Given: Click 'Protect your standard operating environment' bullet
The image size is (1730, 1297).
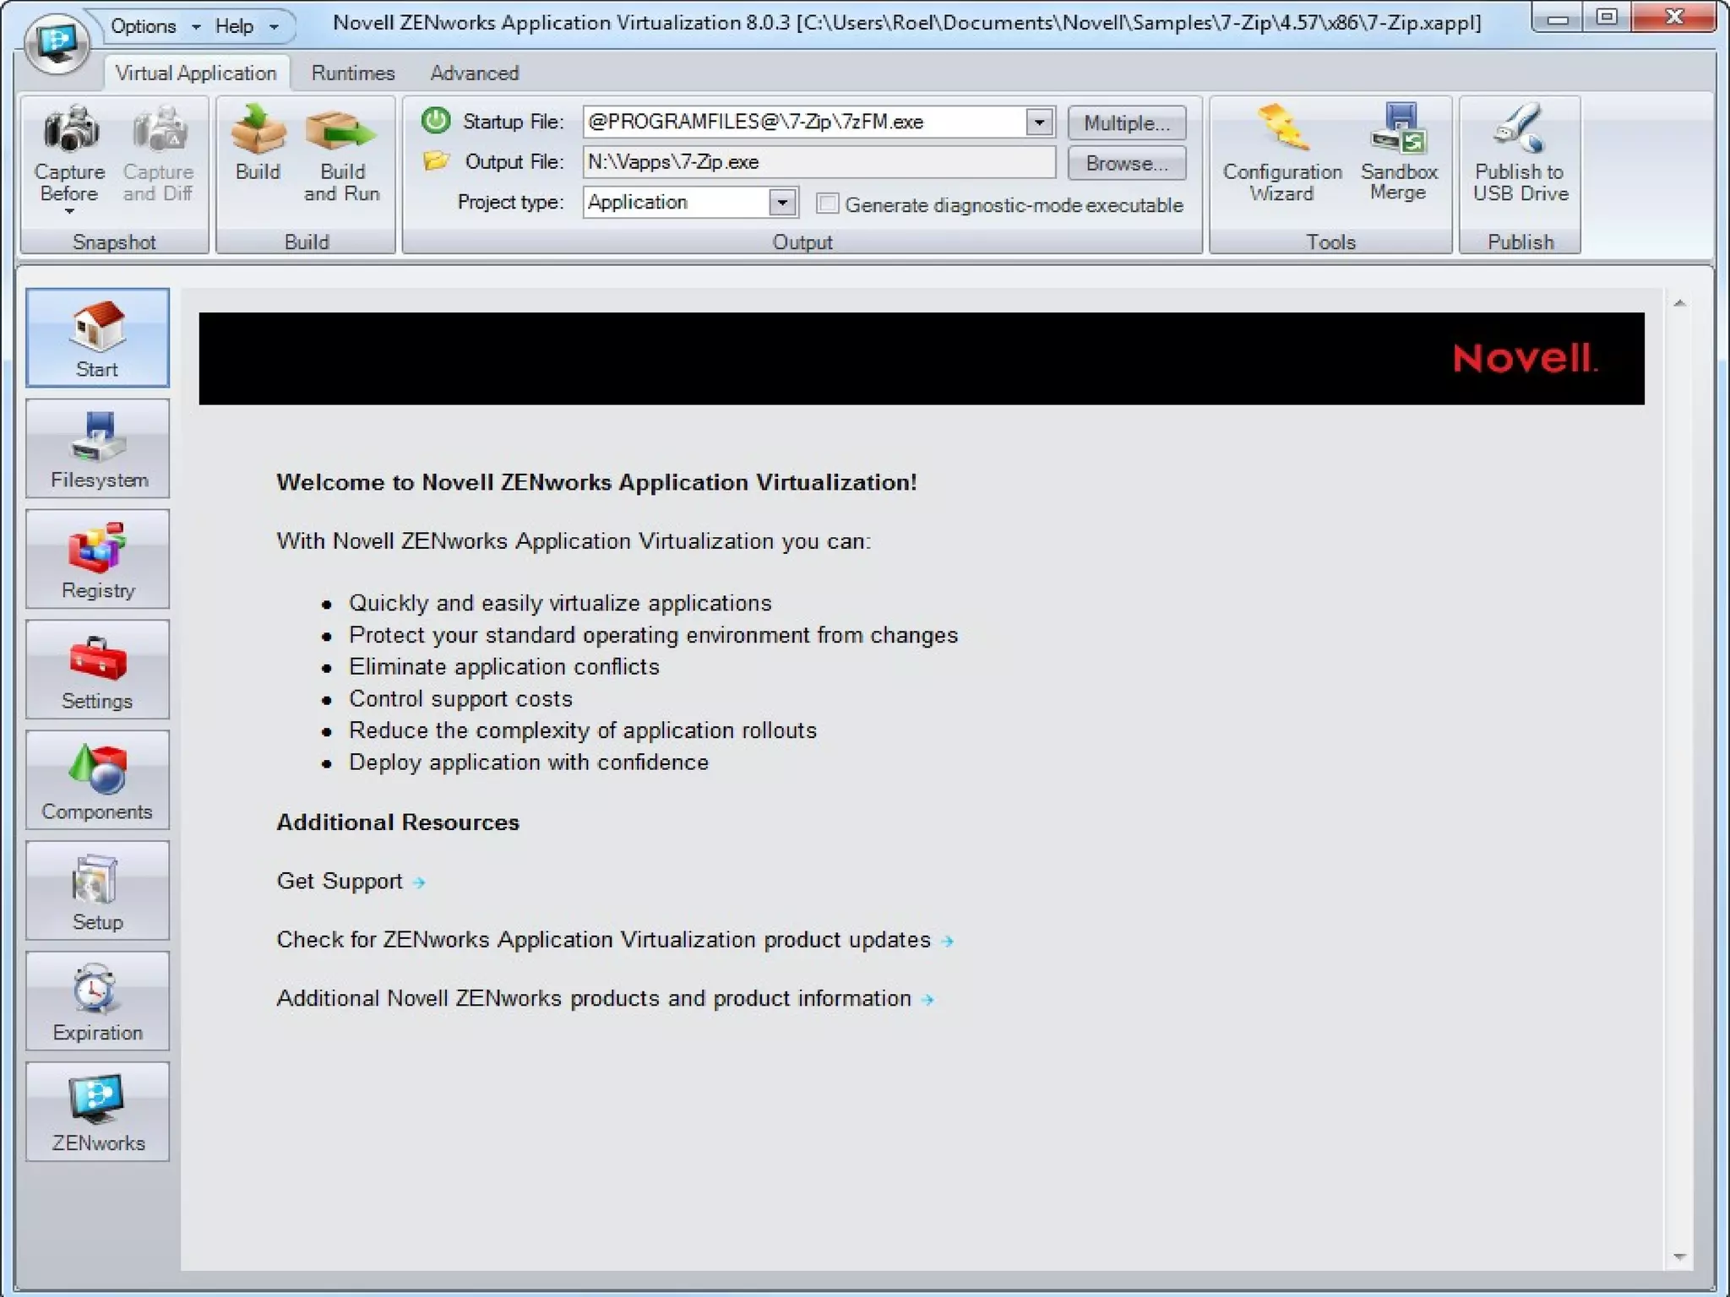Looking at the screenshot, I should [x=654, y=635].
